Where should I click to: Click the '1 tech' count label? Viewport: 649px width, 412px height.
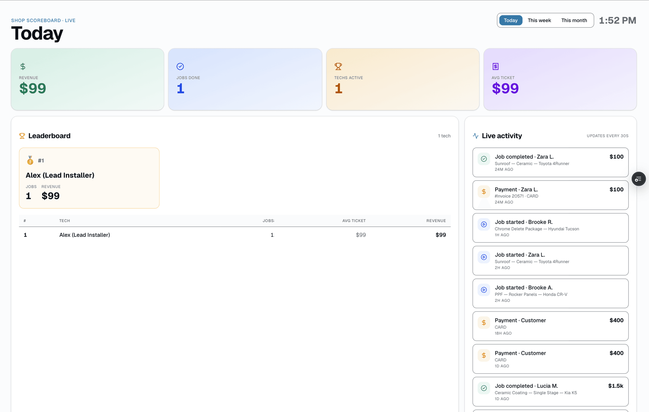pyautogui.click(x=444, y=136)
